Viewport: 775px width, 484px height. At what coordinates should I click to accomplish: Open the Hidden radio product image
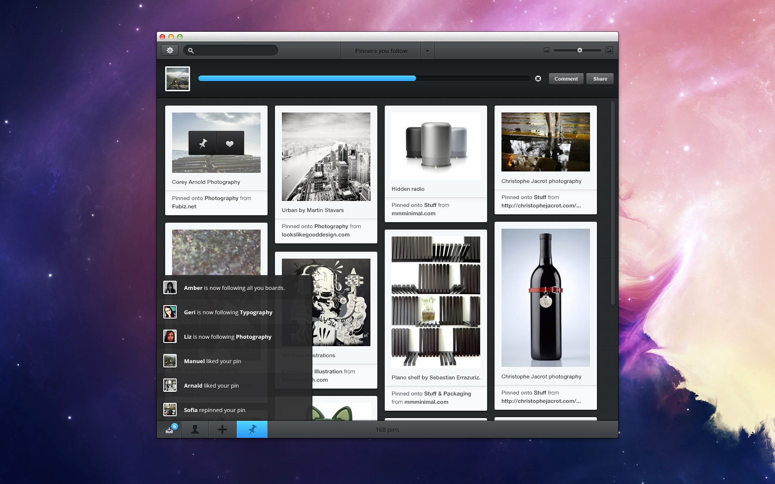(436, 146)
